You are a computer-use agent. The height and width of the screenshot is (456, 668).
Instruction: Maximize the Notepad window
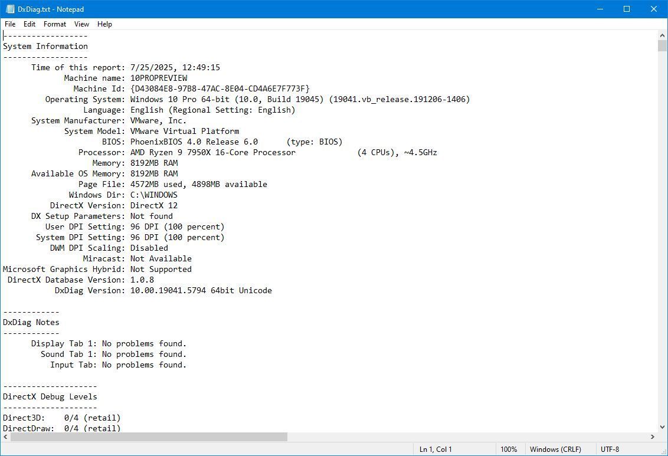coord(627,9)
